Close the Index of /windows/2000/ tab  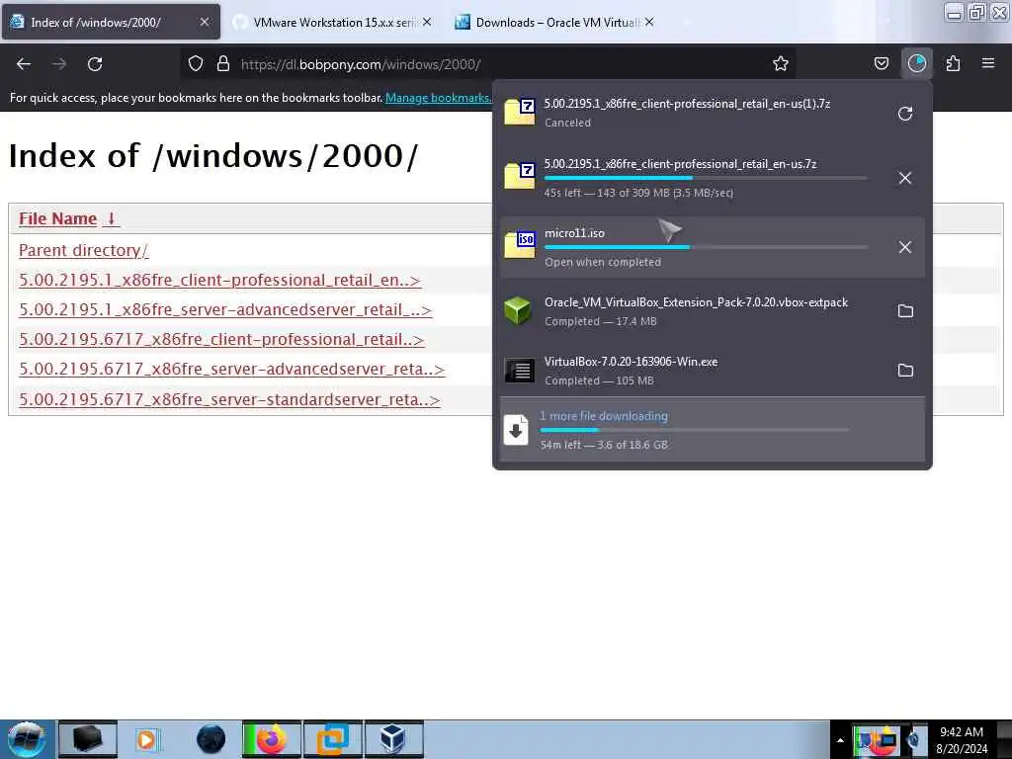pyautogui.click(x=204, y=22)
